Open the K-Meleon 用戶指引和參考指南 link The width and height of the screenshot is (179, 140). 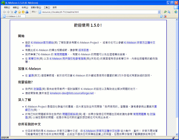click(x=68, y=59)
